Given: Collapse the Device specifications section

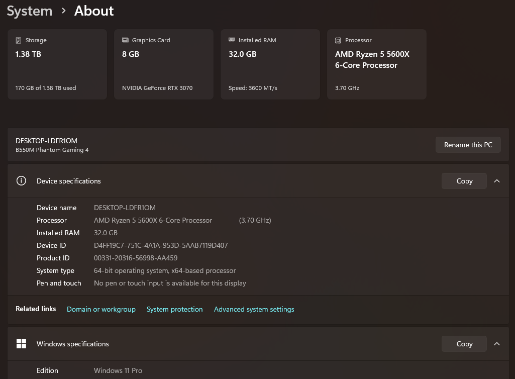Looking at the screenshot, I should coord(497,180).
